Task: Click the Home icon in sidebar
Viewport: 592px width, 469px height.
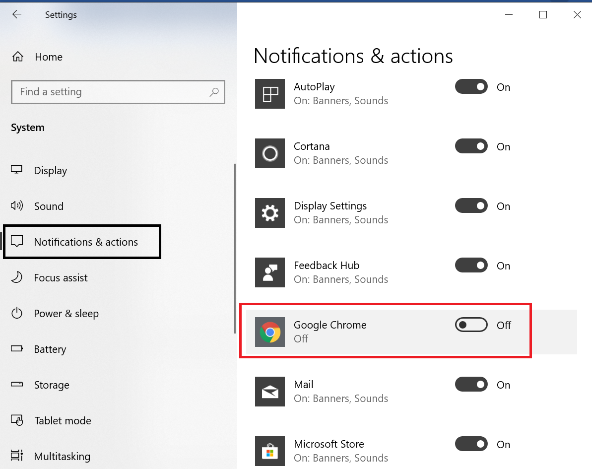Action: pos(18,57)
